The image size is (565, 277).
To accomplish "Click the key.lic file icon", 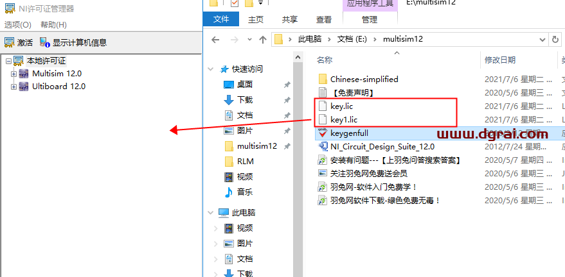I will click(322, 106).
